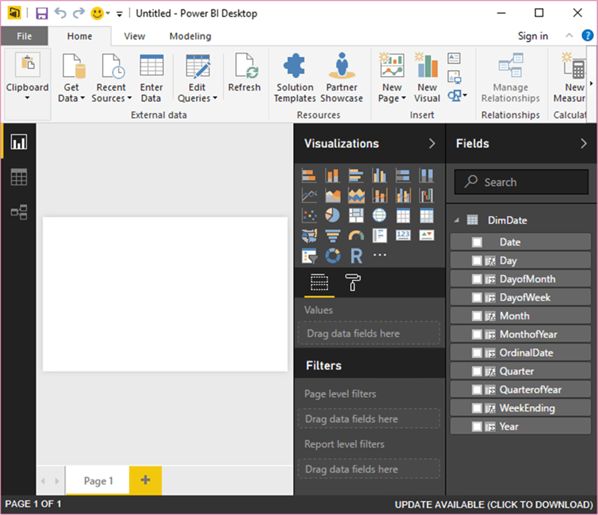598x515 pixels.
Task: Click the Undo arrow icon
Action: click(x=60, y=13)
